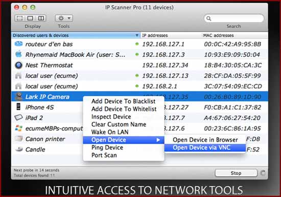
Task: Click the spinning progress indicator near Stop
Action: 263,173
